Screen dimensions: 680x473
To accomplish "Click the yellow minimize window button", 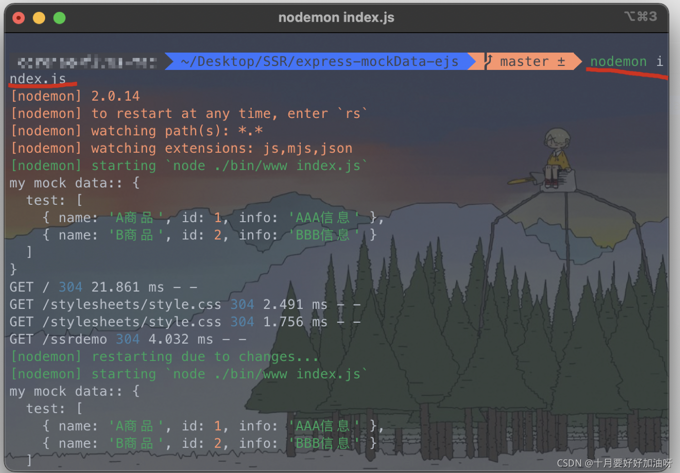I will pyautogui.click(x=39, y=18).
